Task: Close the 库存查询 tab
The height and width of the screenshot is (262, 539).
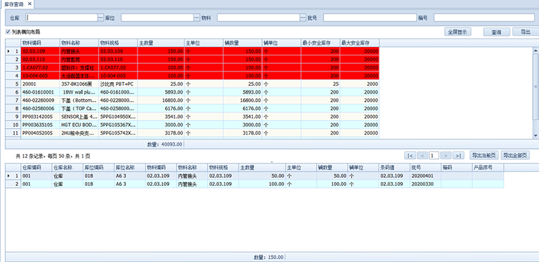Action: (x=30, y=4)
